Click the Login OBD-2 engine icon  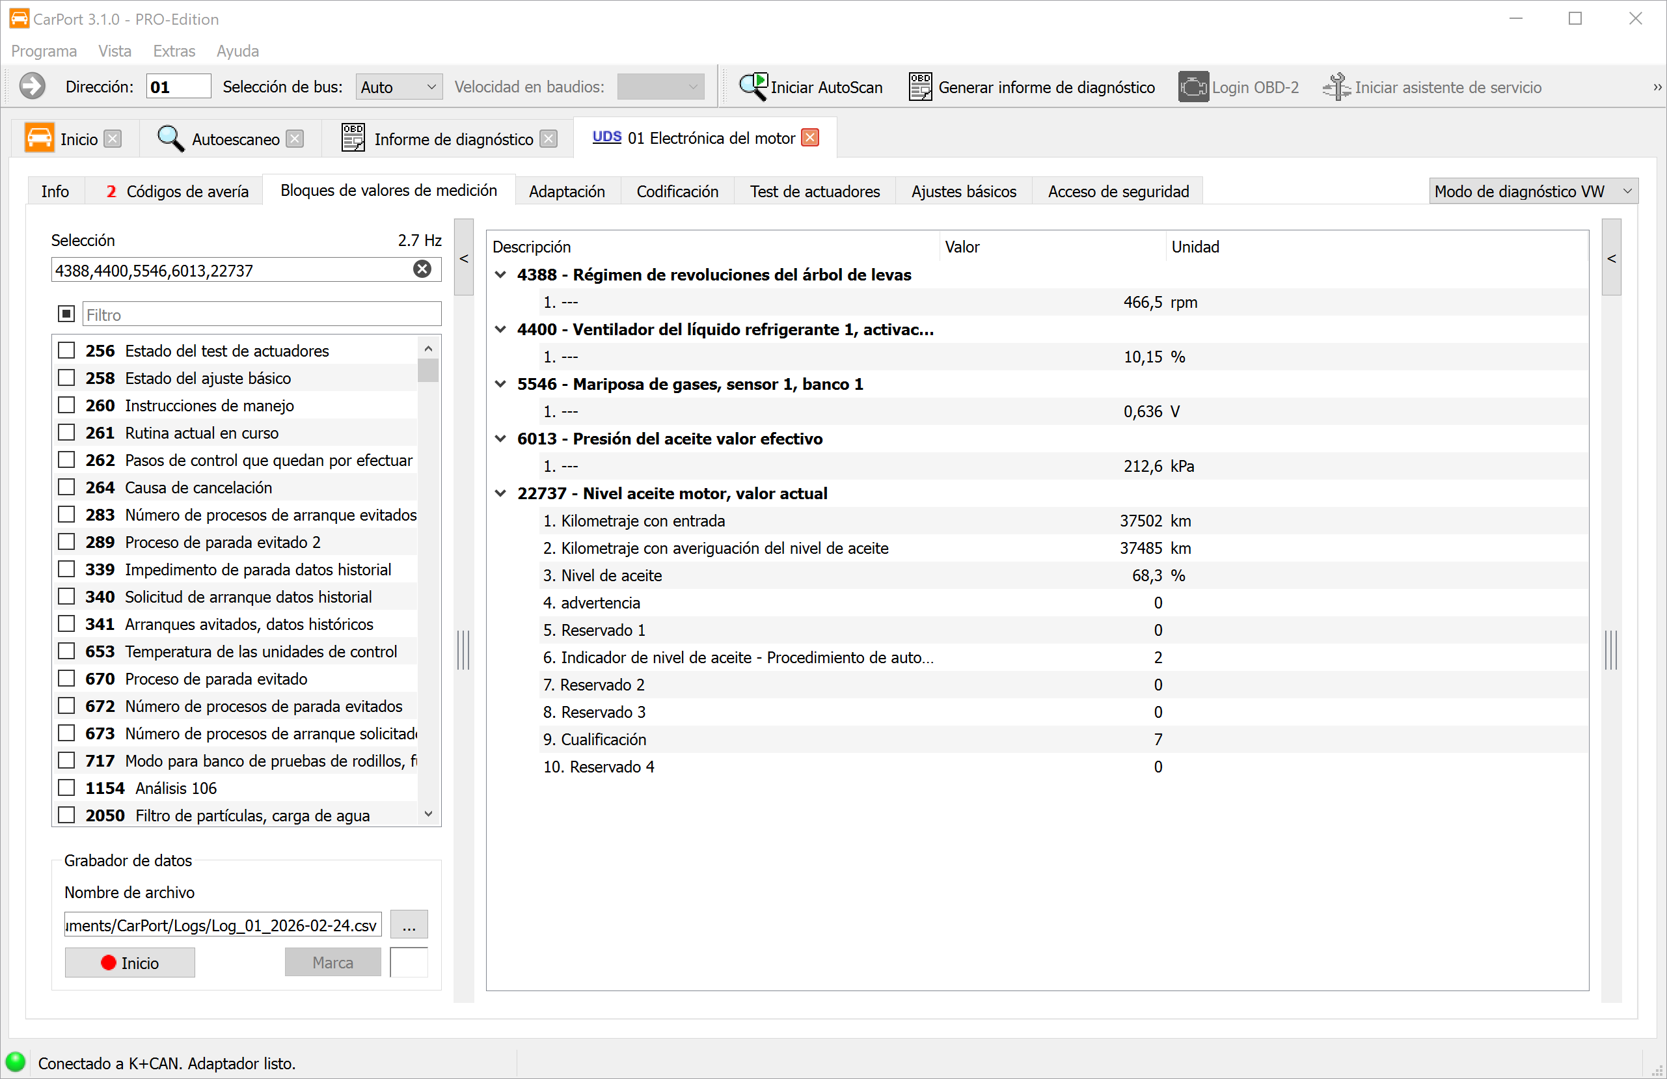coord(1193,87)
